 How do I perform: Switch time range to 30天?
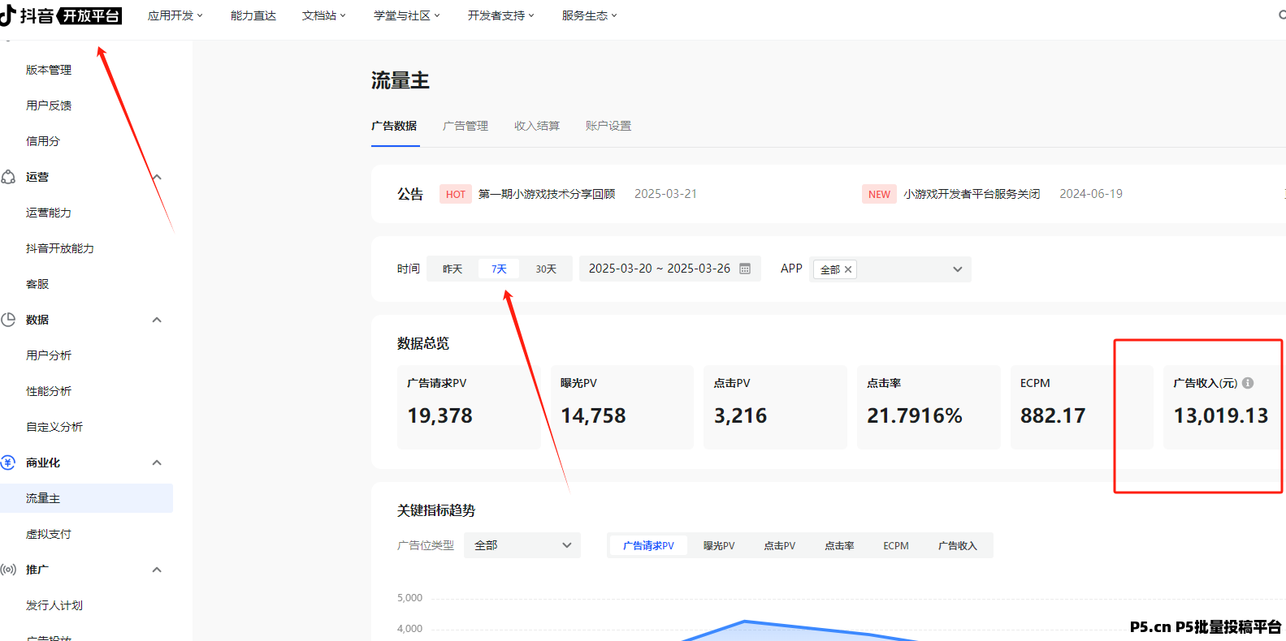click(546, 269)
